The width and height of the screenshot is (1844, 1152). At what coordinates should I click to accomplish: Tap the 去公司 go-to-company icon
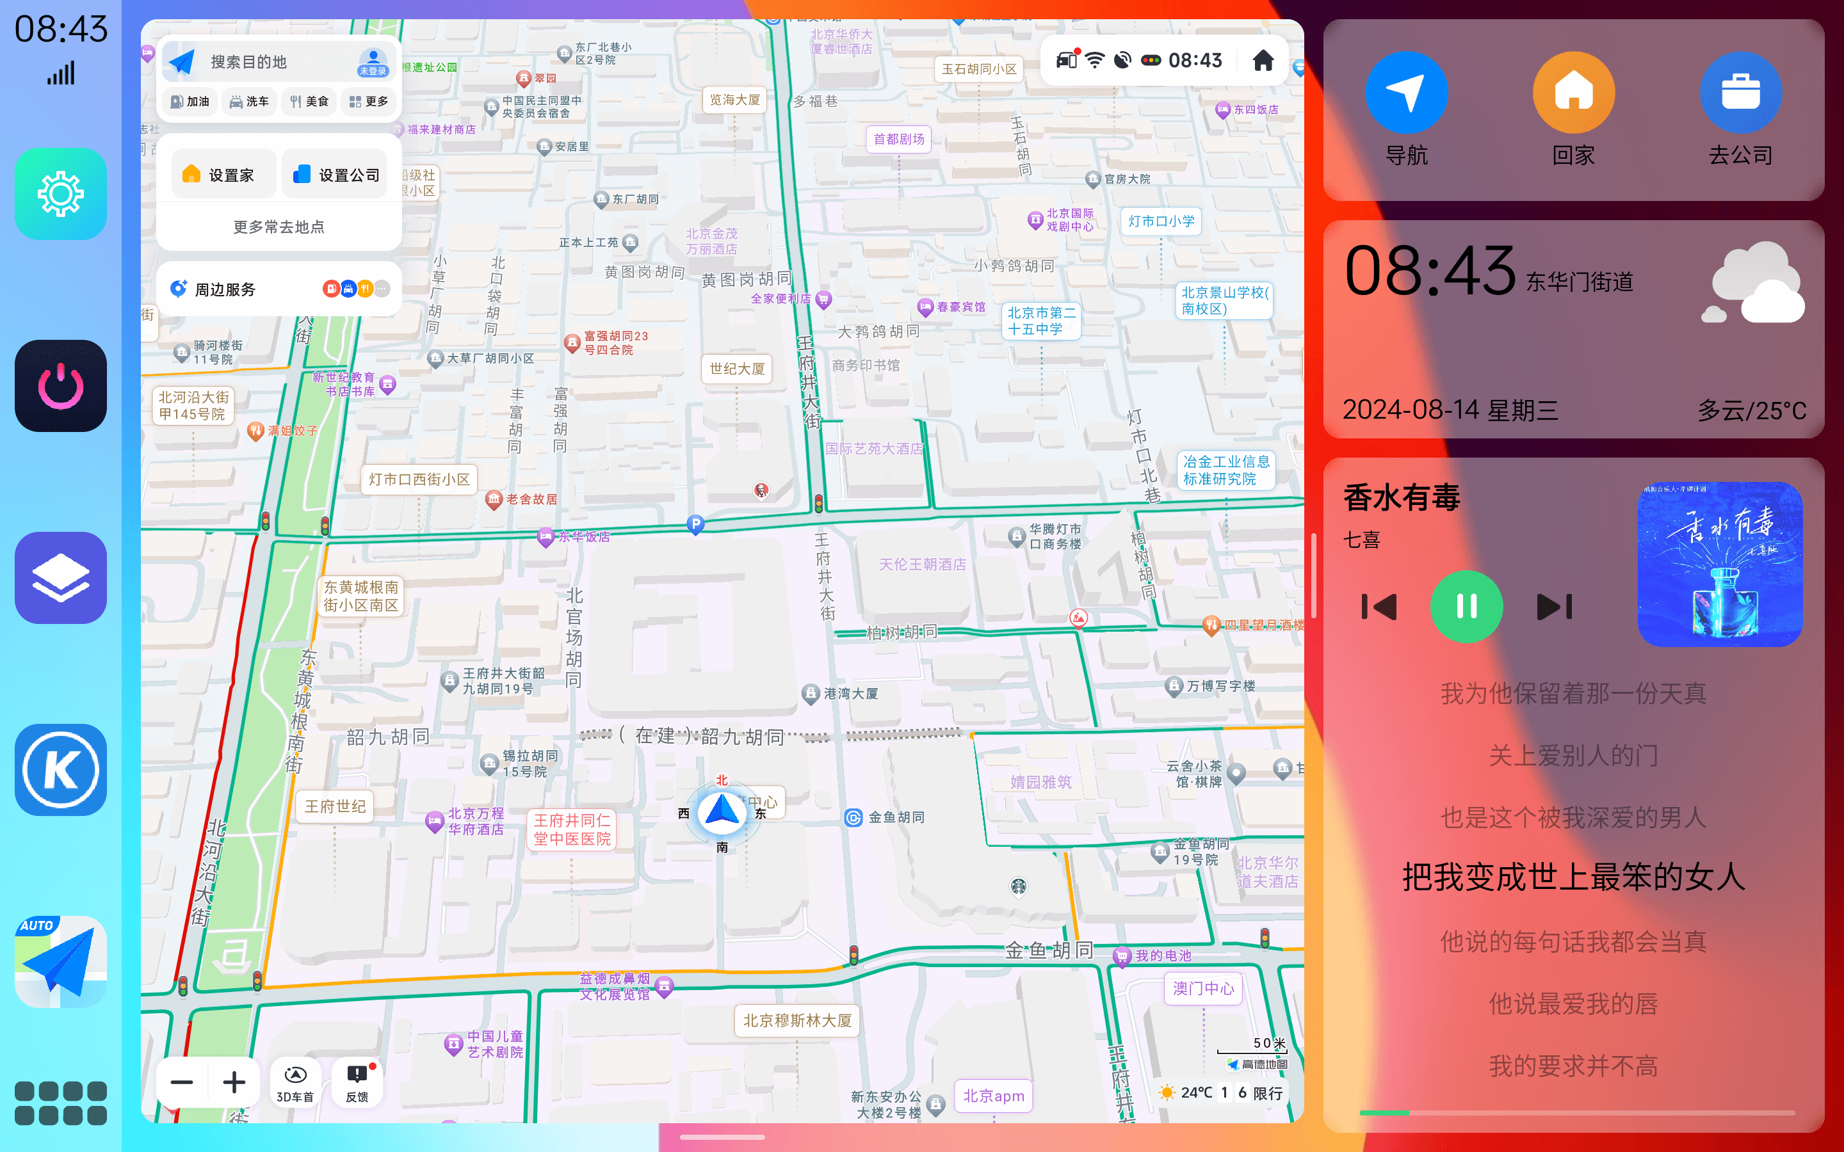(1741, 92)
